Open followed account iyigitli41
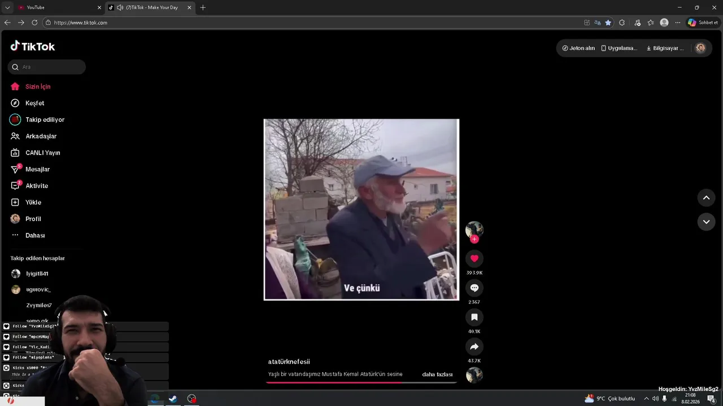 30,273
